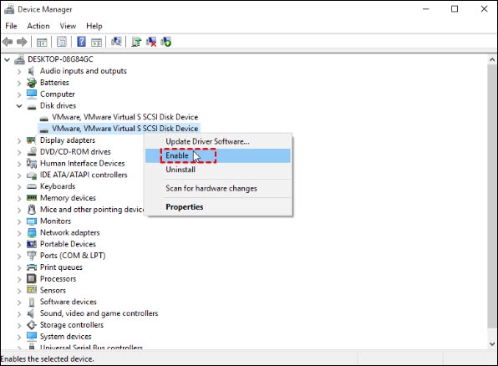Screen dimensions: 498x366
Task: Click the Processors label
Action: pos(58,278)
